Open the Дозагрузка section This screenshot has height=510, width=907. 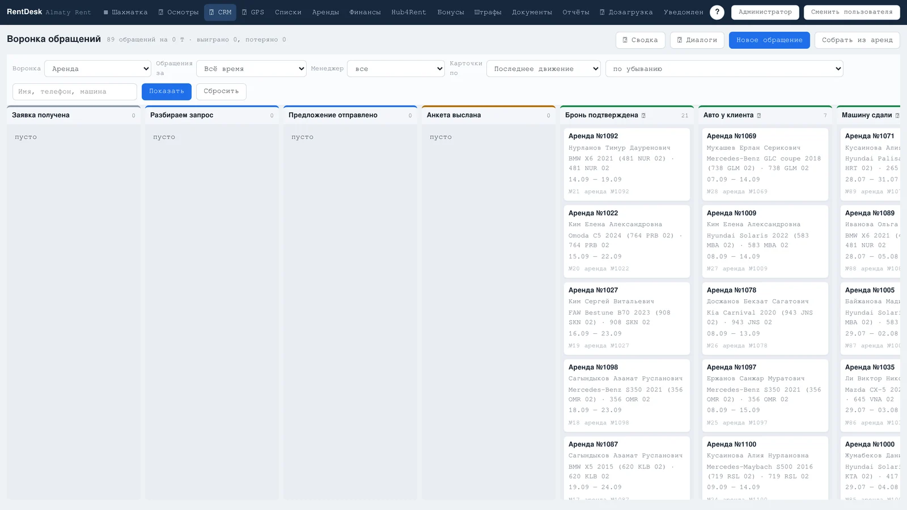click(626, 12)
